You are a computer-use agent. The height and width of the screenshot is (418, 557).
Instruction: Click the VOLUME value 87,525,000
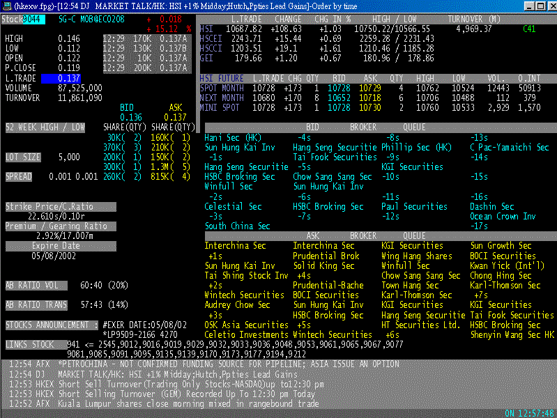coord(80,88)
